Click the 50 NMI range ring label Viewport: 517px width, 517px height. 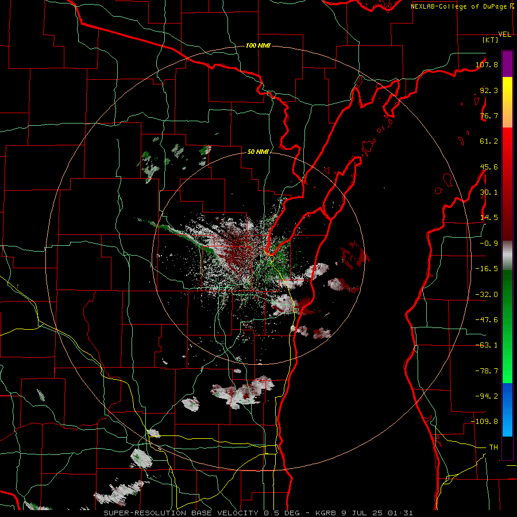(258, 152)
